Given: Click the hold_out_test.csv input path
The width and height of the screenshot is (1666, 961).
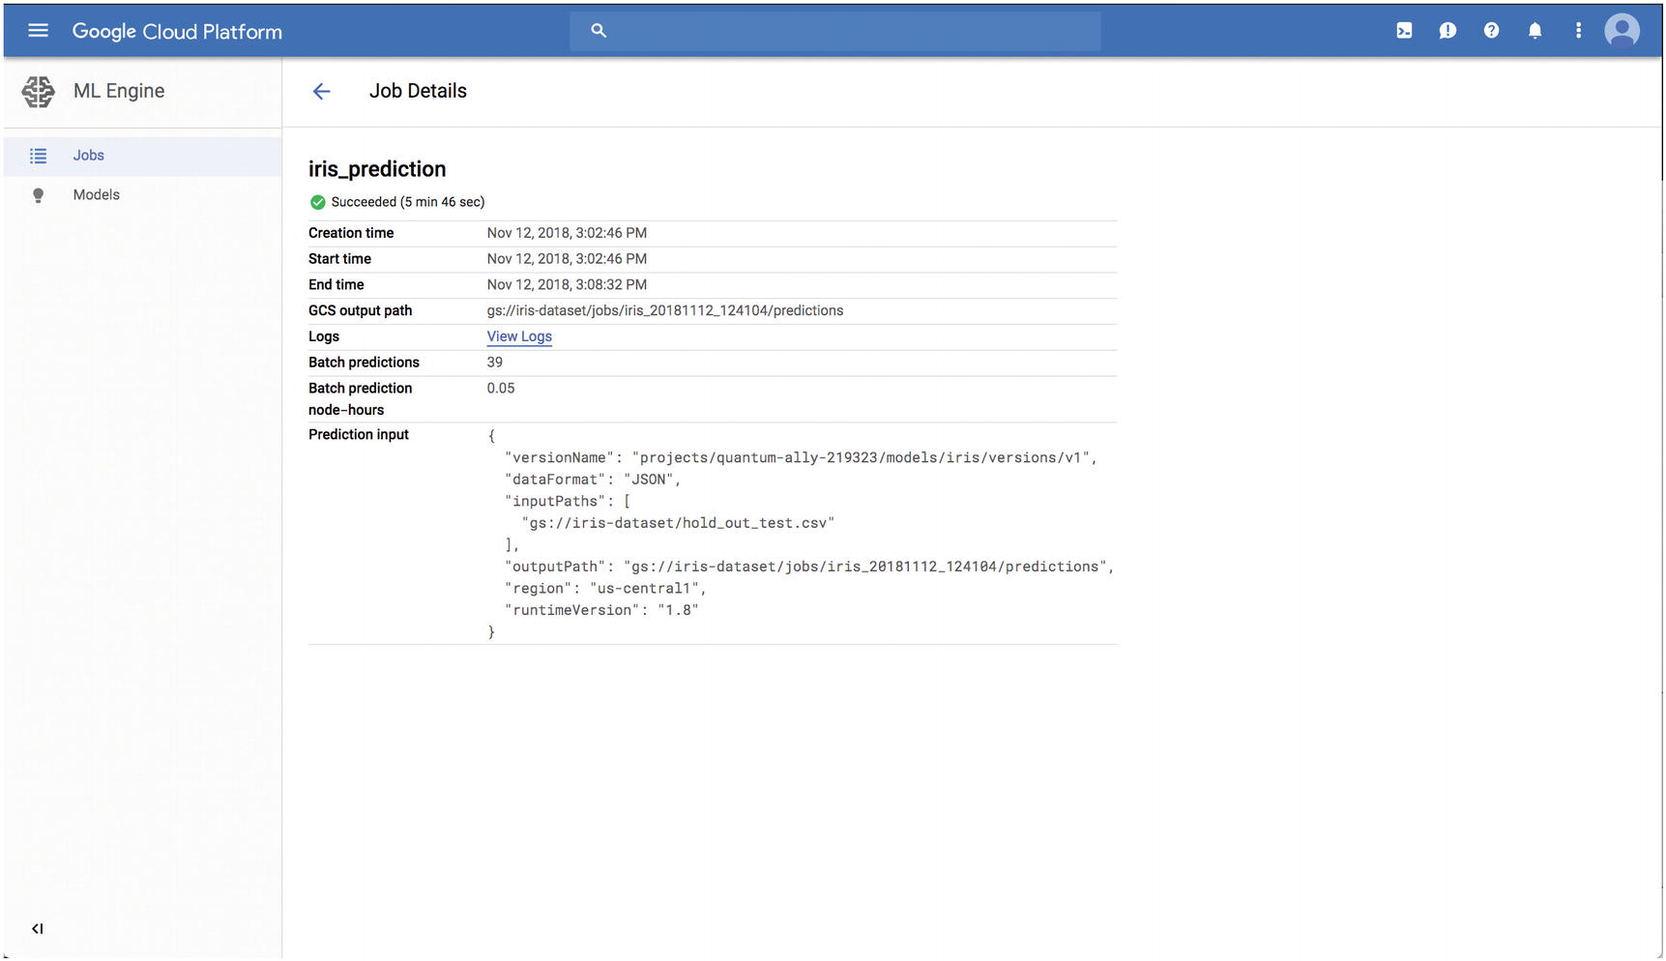Looking at the screenshot, I should click(x=678, y=523).
